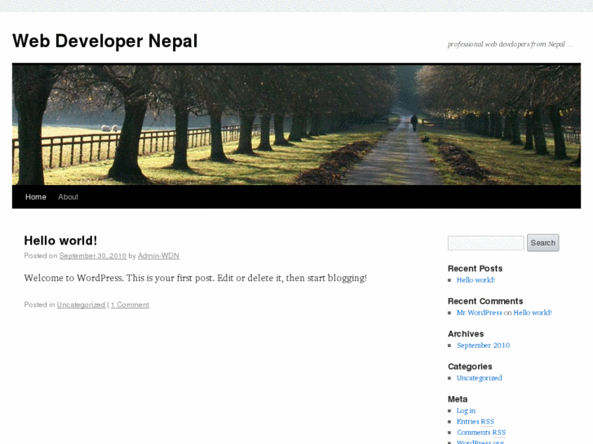Open Hello world! under Recent Comments
Image resolution: width=593 pixels, height=444 pixels.
tap(533, 313)
